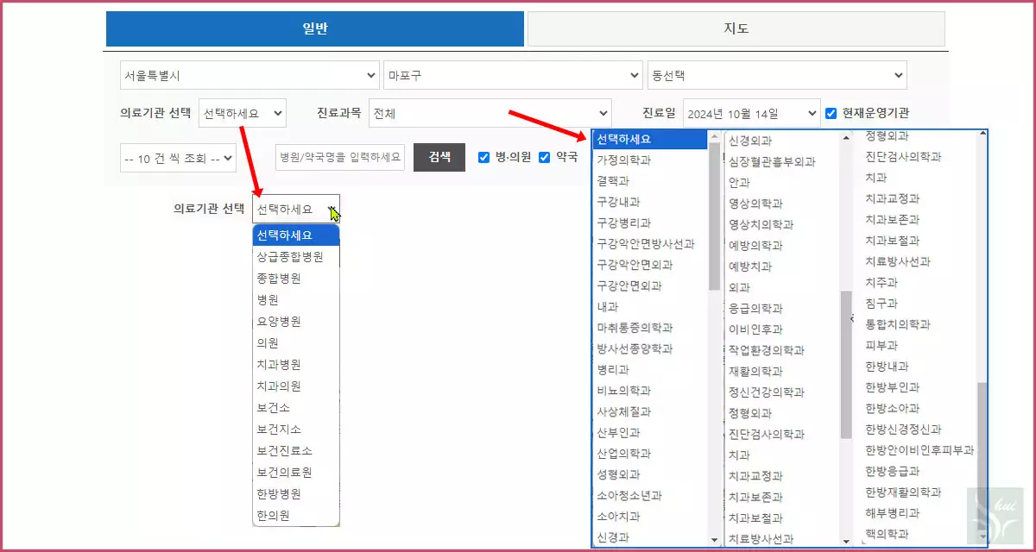Screen dimensions: 1036x552
Task: Select 보건소 from the institution list
Action: point(275,406)
